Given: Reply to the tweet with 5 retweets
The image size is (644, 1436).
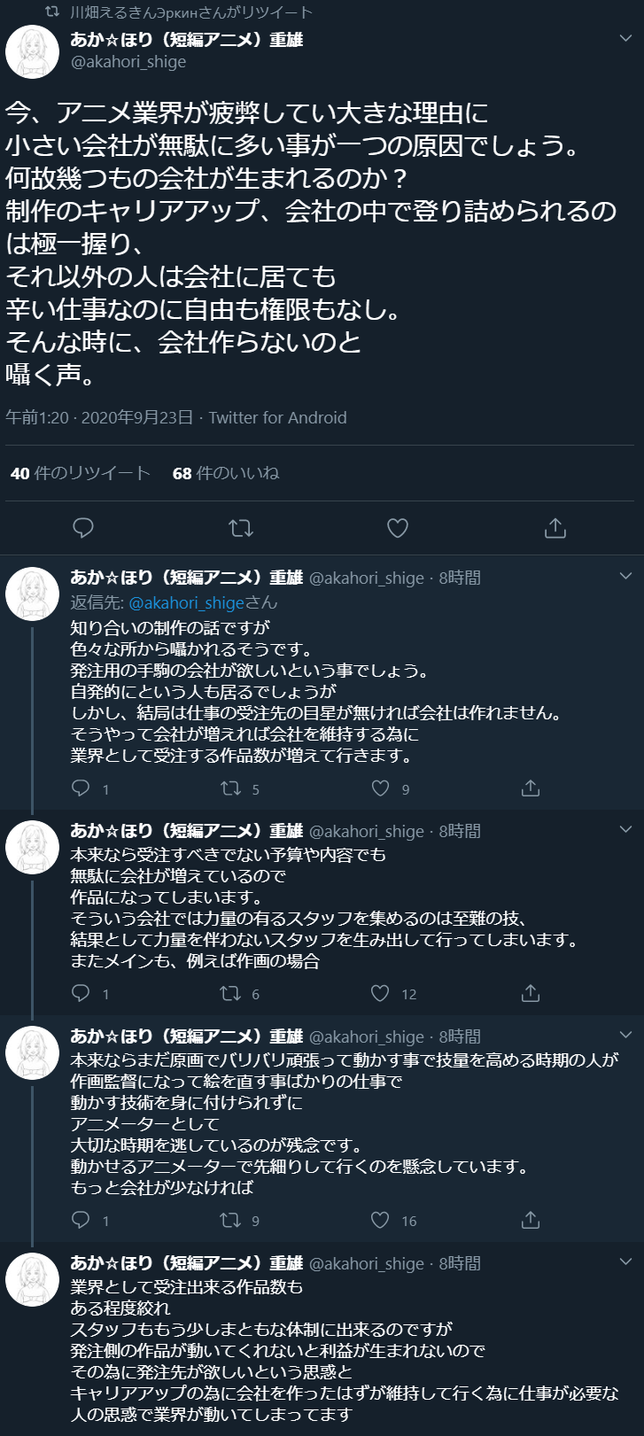Looking at the screenshot, I should (x=81, y=788).
